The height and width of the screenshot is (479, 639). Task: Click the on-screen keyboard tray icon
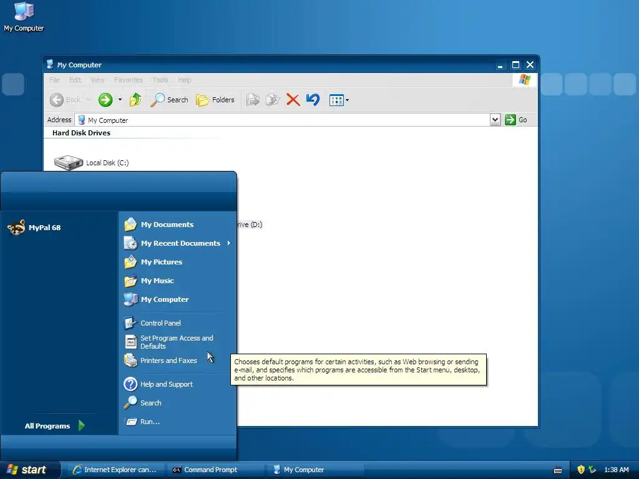pyautogui.click(x=558, y=470)
